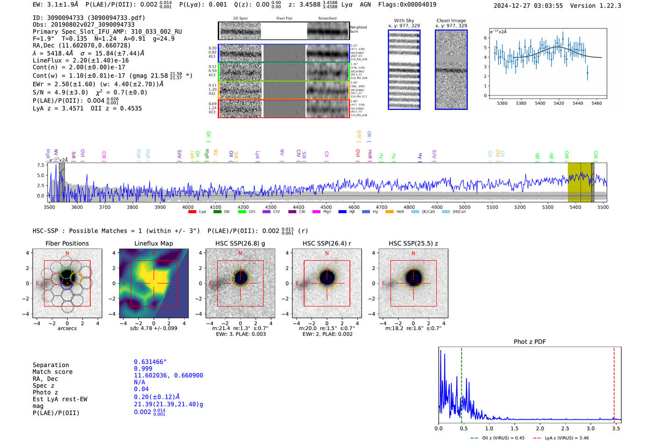The height and width of the screenshot is (445, 654).
Task: Click the Hγ legend swatch
Action: tap(366, 212)
